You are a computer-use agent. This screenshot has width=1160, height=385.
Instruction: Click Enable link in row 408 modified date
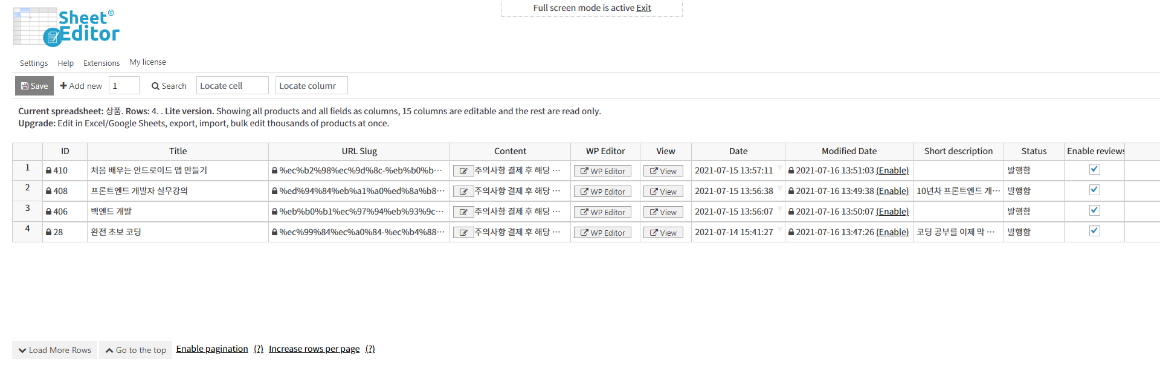[x=892, y=191]
